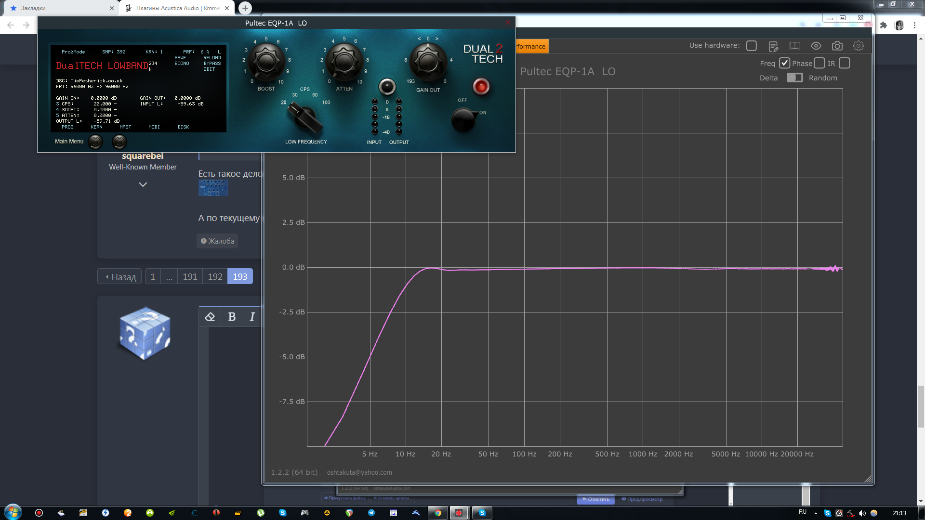Open KERN tab in plugin display

coord(96,127)
